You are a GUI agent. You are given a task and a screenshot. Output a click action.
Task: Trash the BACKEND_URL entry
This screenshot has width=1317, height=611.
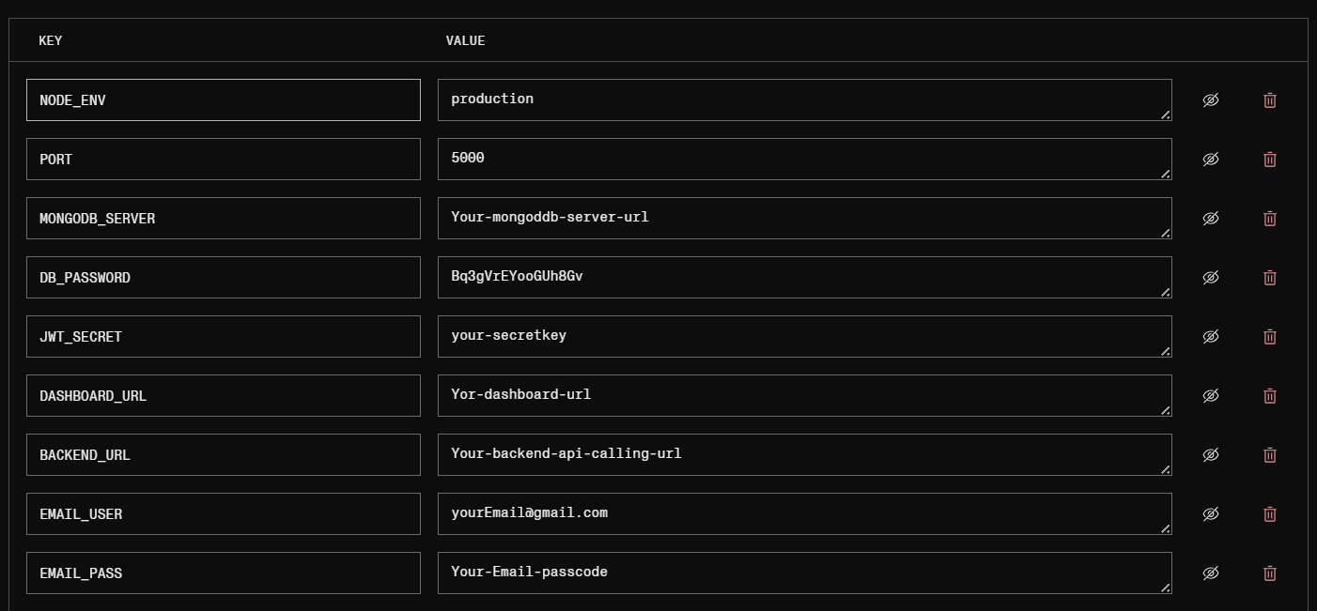click(x=1270, y=455)
